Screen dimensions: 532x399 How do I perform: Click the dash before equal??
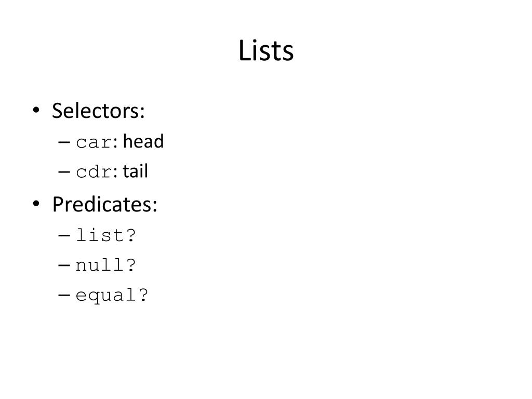64,295
